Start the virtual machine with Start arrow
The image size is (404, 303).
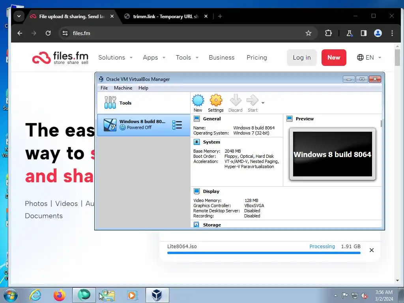[252, 103]
